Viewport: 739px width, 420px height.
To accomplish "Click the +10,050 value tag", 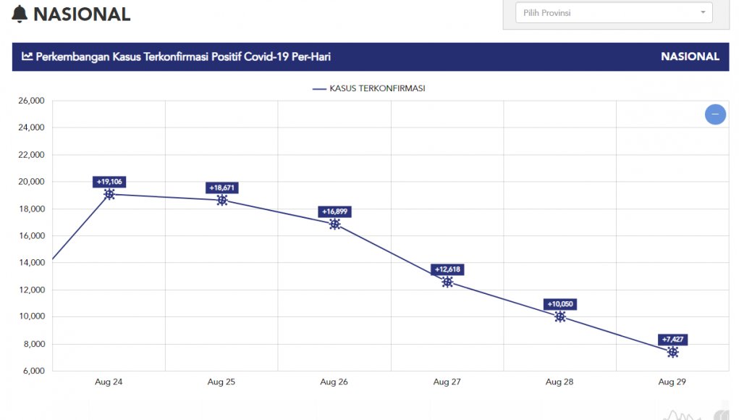I will tap(559, 304).
